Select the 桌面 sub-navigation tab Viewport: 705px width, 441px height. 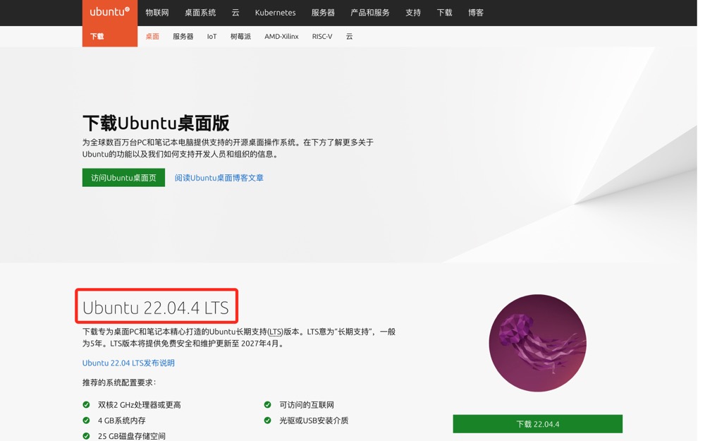(152, 37)
